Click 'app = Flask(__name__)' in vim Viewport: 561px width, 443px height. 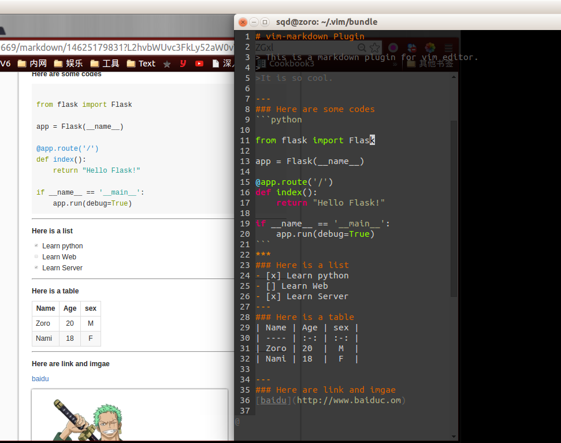310,161
